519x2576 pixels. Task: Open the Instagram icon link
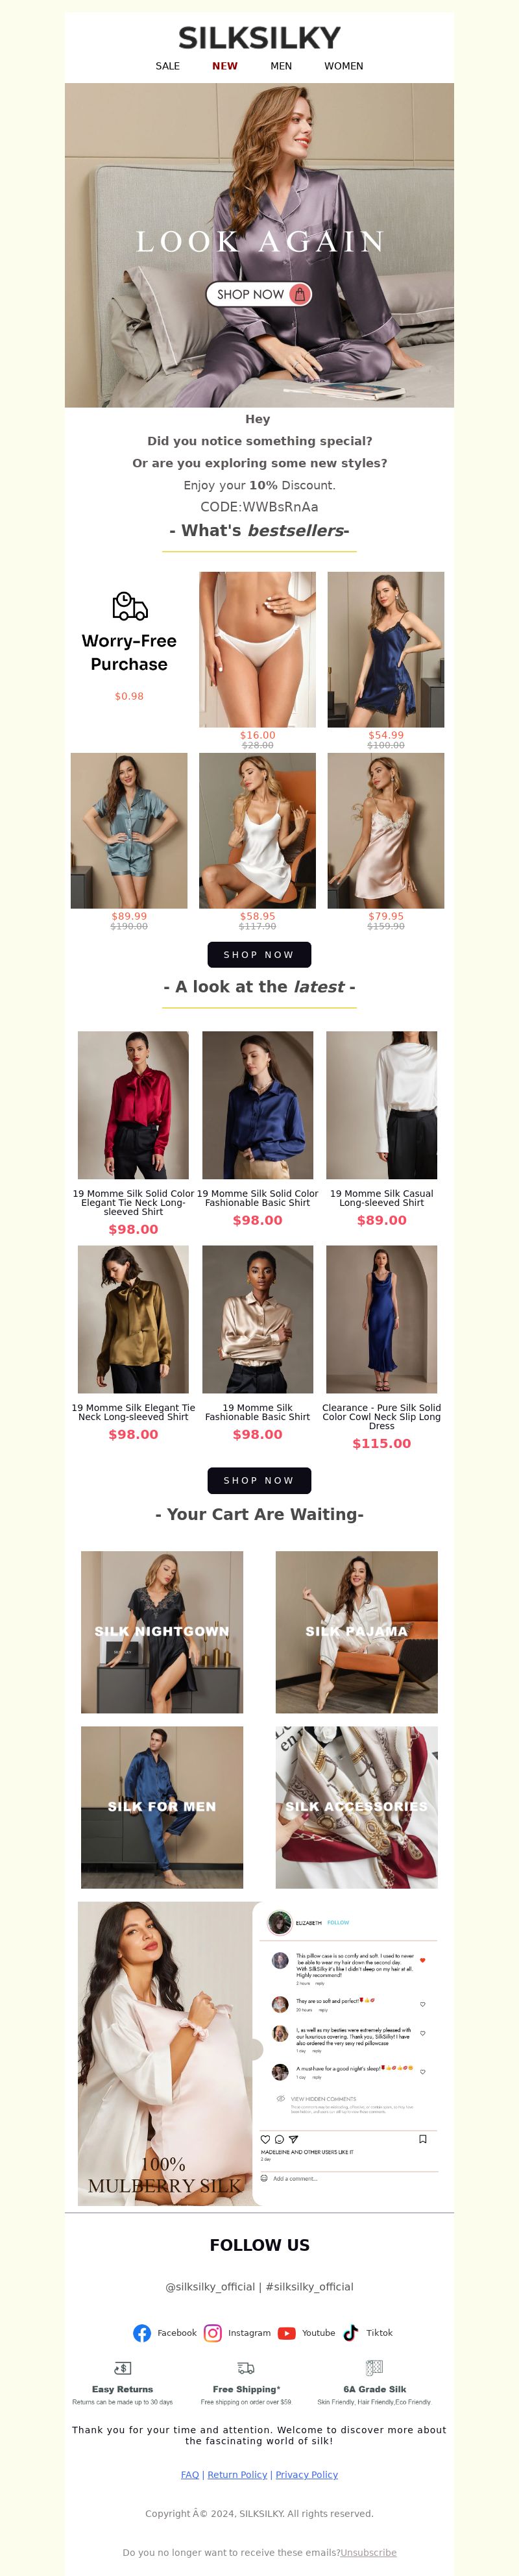coord(213,2332)
